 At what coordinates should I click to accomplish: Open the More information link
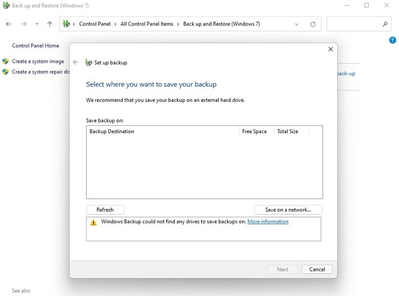tap(268, 221)
